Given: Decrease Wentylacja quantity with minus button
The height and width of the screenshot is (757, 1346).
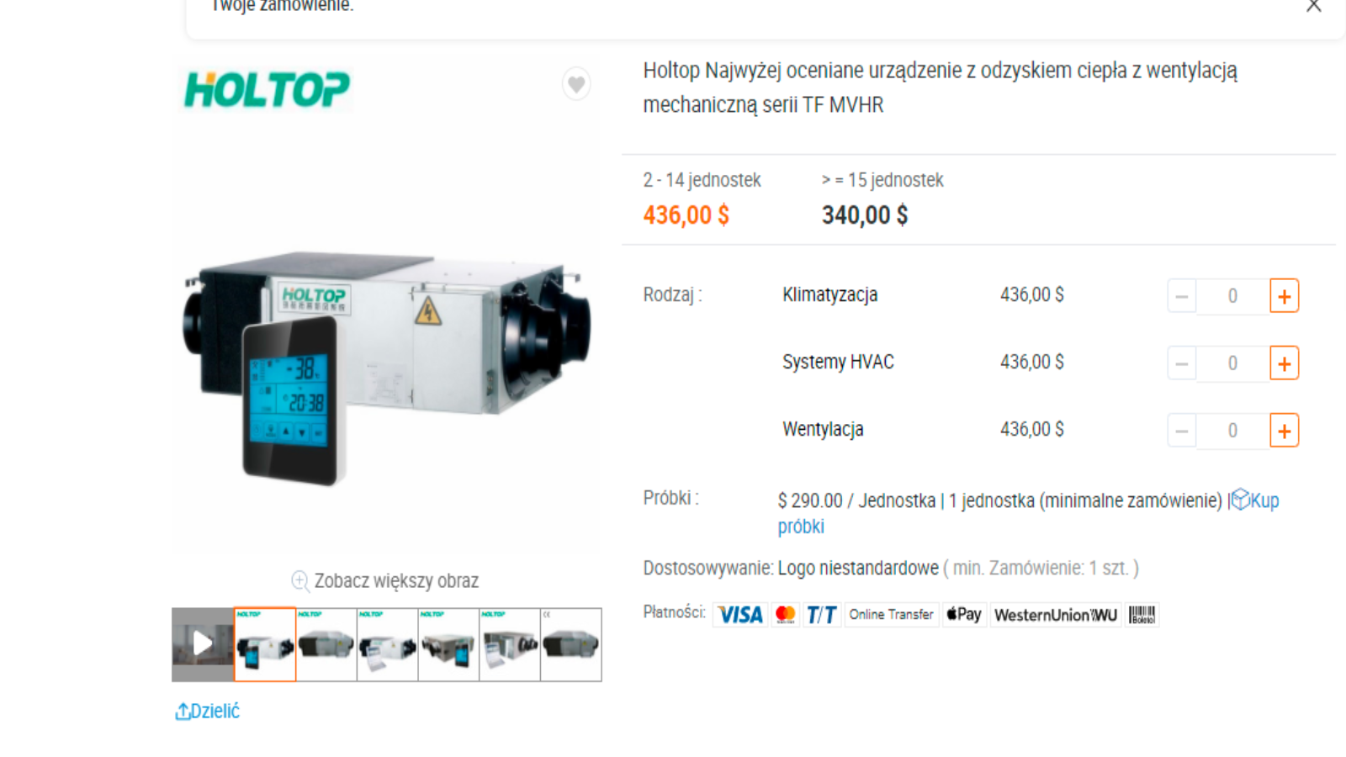Looking at the screenshot, I should [x=1182, y=431].
